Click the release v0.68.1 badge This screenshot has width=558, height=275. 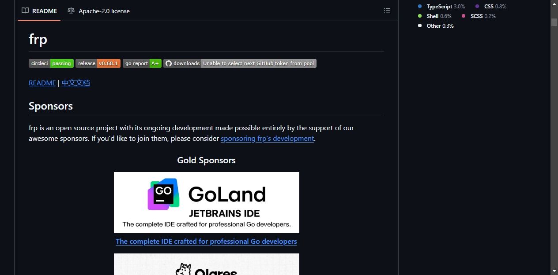[98, 63]
